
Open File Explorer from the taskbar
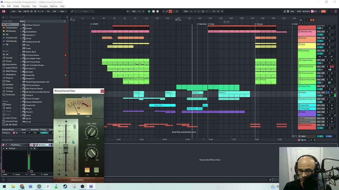[13, 187]
